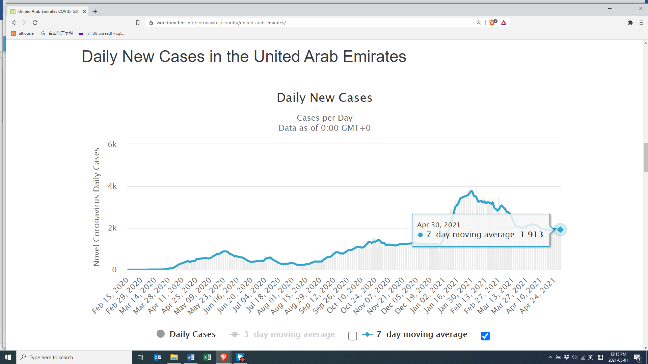648x364 pixels.
Task: Open Excel from the taskbar
Action: (x=207, y=357)
